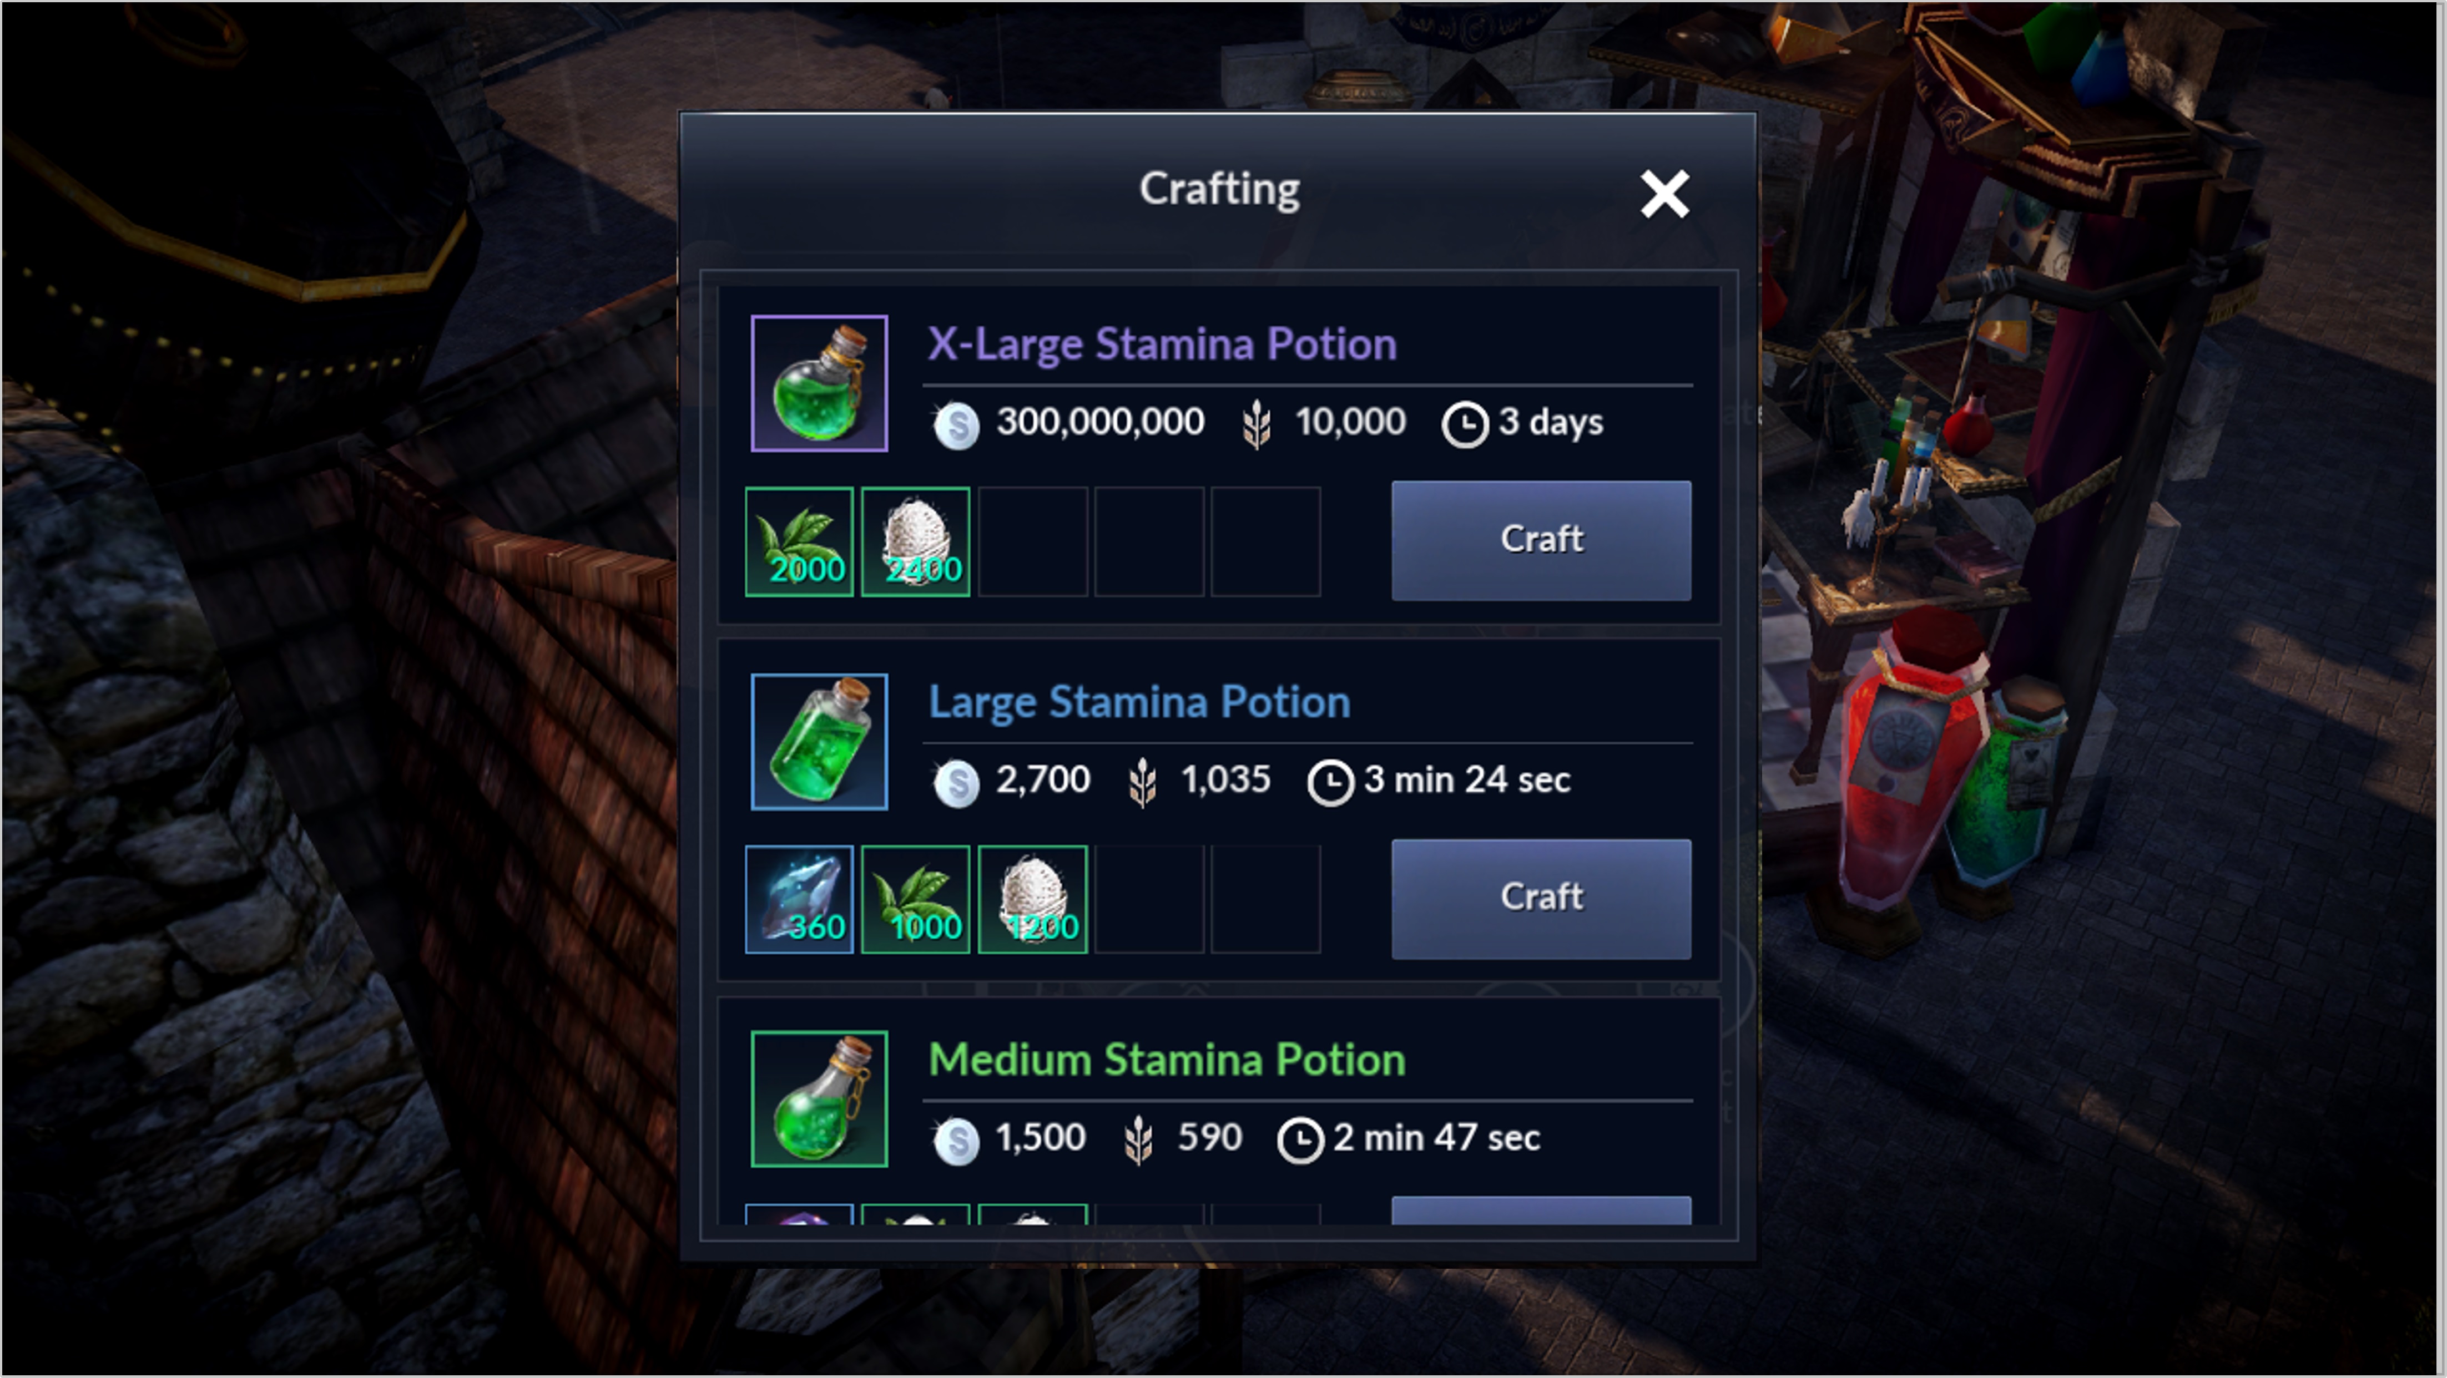Image resolution: width=2447 pixels, height=1378 pixels.
Task: Click the Medium Stamina Potion flask icon
Action: tap(819, 1099)
